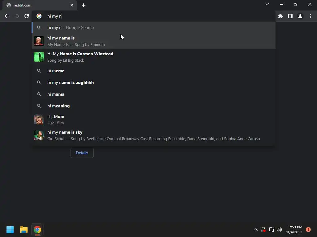
Task: Select 'hi my name is' Eminem suggestion
Action: coord(154,41)
